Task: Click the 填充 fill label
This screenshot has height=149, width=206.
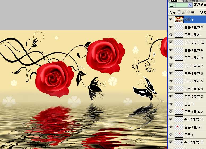Action: [x=203, y=12]
